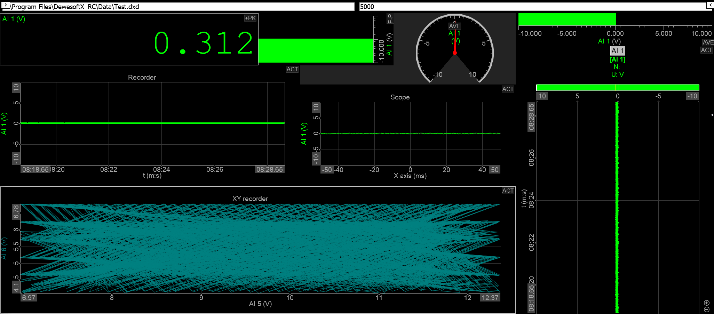This screenshot has height=314, width=714.
Task: Click the bold [AI 1] channel label
Action: coord(618,59)
